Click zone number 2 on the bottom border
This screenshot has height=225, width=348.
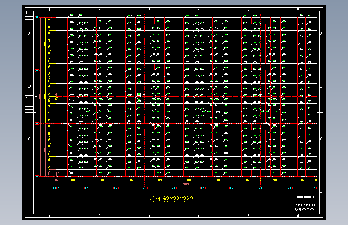coord(100,216)
